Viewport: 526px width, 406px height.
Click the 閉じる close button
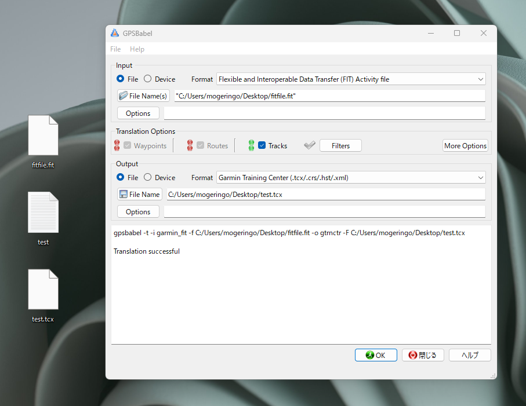423,355
